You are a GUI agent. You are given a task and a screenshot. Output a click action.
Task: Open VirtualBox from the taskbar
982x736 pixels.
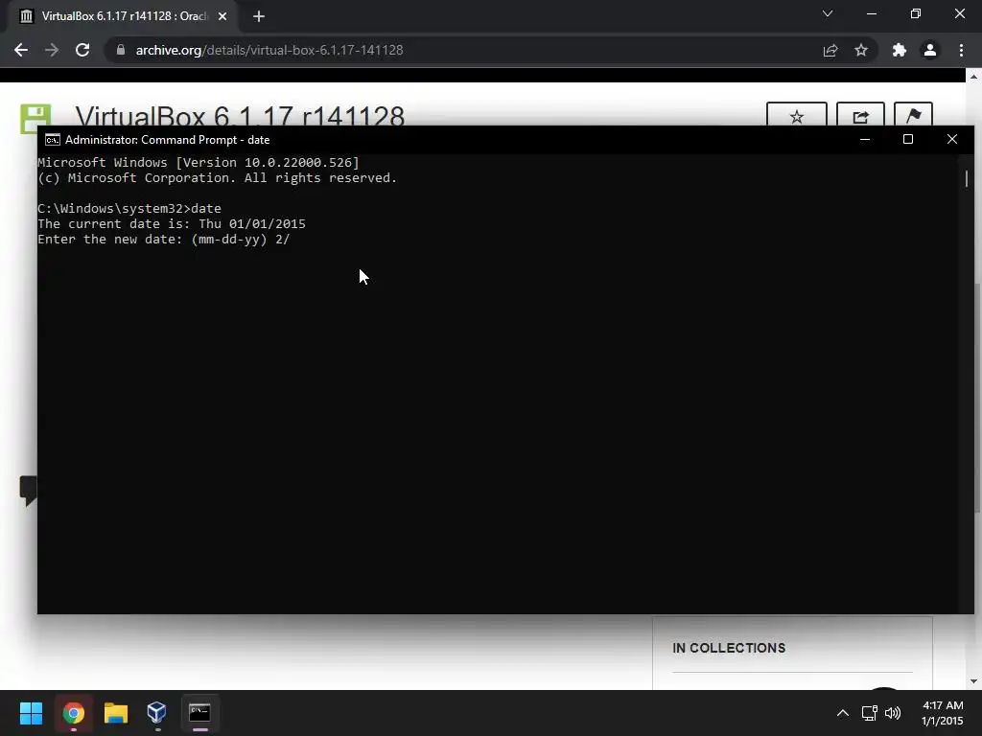coord(156,713)
